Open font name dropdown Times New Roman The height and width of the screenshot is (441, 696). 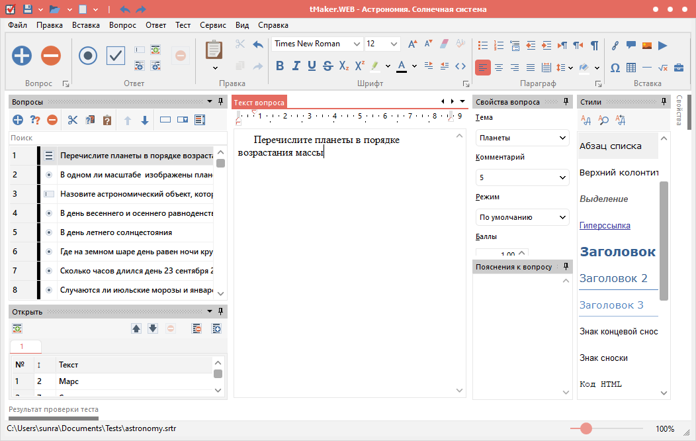[357, 44]
